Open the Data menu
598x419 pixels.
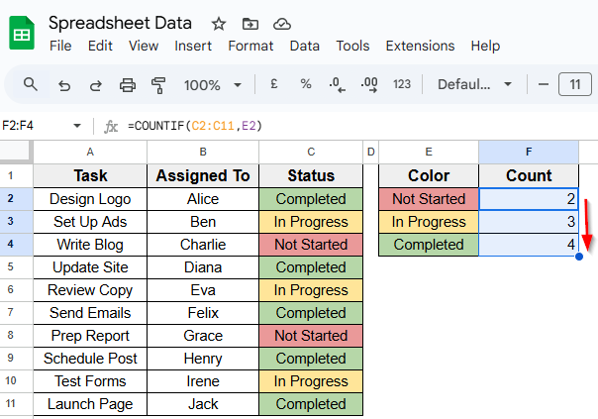[304, 46]
